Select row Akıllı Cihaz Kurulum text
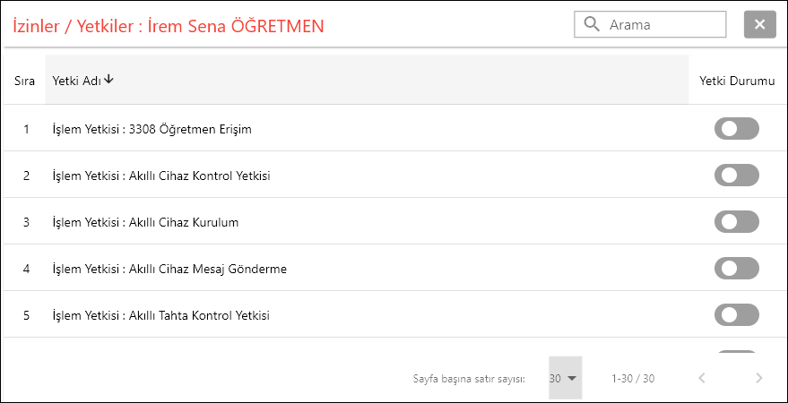The image size is (788, 403). click(145, 222)
